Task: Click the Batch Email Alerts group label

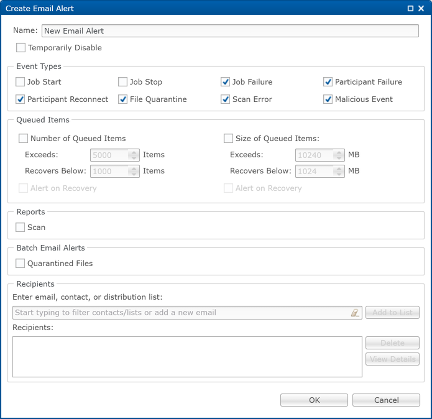Action: pyautogui.click(x=51, y=248)
